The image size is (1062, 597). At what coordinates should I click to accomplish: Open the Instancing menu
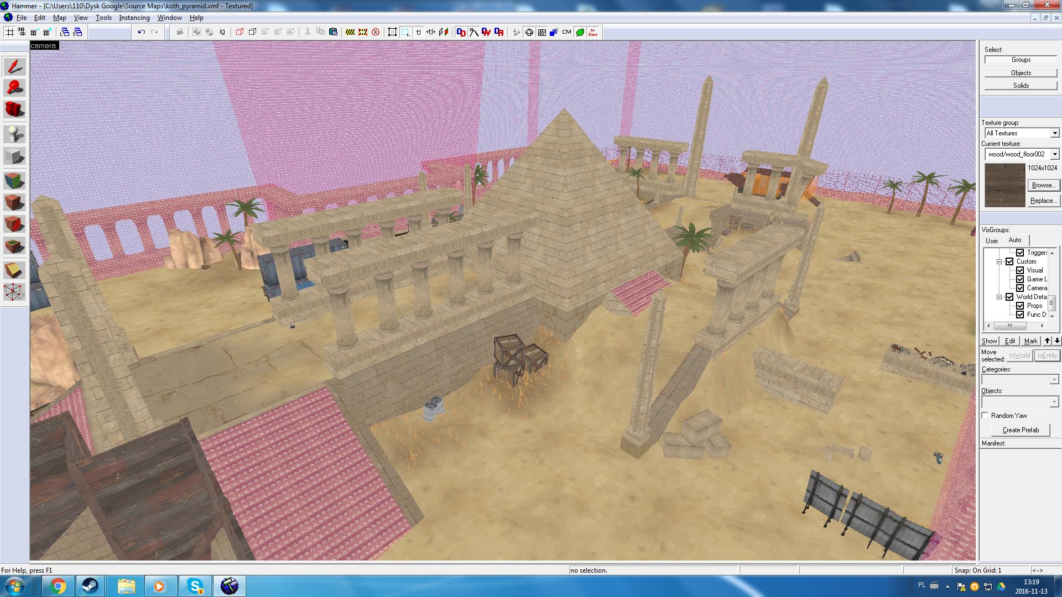[x=134, y=18]
